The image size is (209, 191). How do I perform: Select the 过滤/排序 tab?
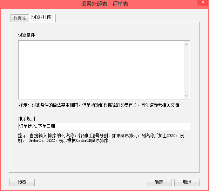tap(42, 18)
